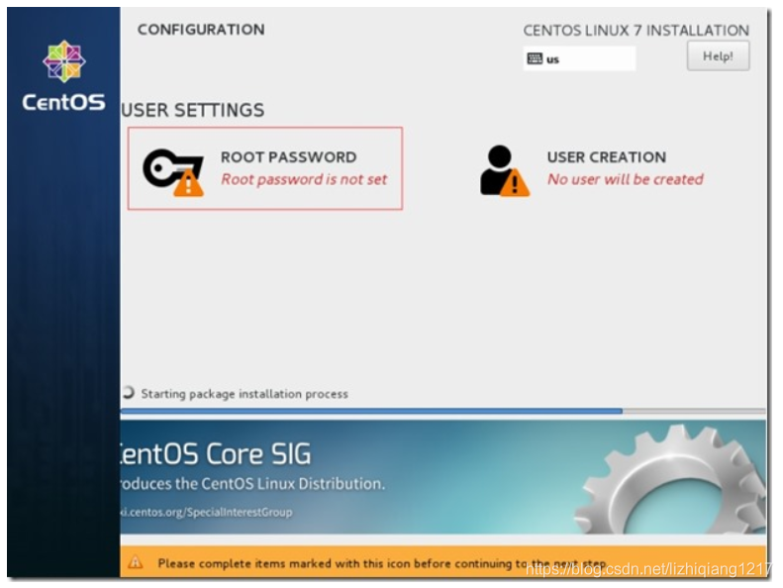Click the 'CentOS' wordmark in the sidebar
The height and width of the screenshot is (588, 783).
point(63,102)
